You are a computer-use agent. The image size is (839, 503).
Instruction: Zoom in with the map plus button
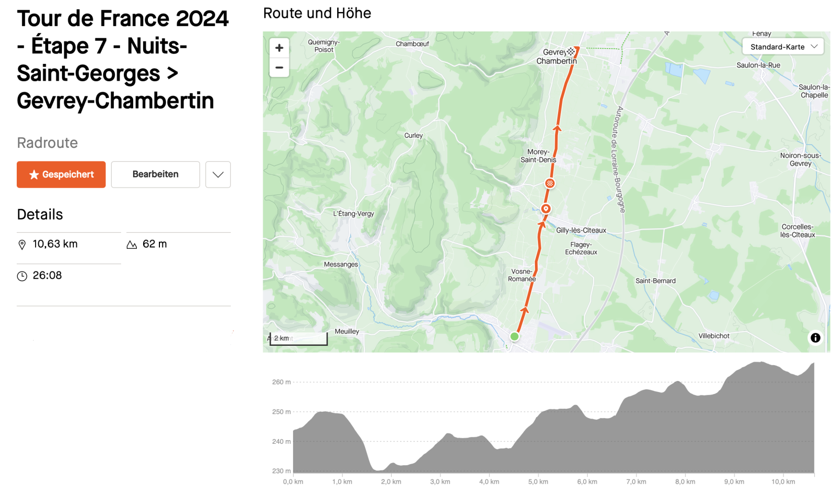point(279,48)
